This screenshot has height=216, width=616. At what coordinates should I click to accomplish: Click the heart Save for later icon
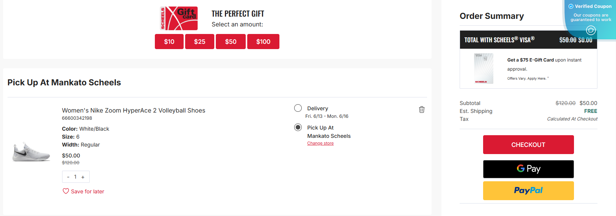click(66, 191)
